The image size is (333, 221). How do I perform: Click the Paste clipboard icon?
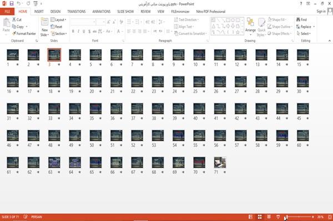(6, 23)
